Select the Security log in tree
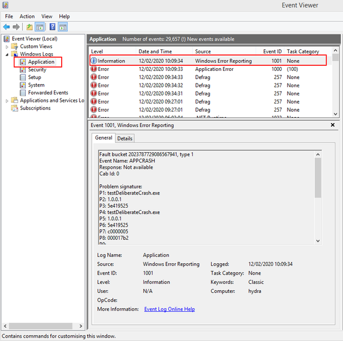The width and height of the screenshot is (343, 341). click(37, 70)
